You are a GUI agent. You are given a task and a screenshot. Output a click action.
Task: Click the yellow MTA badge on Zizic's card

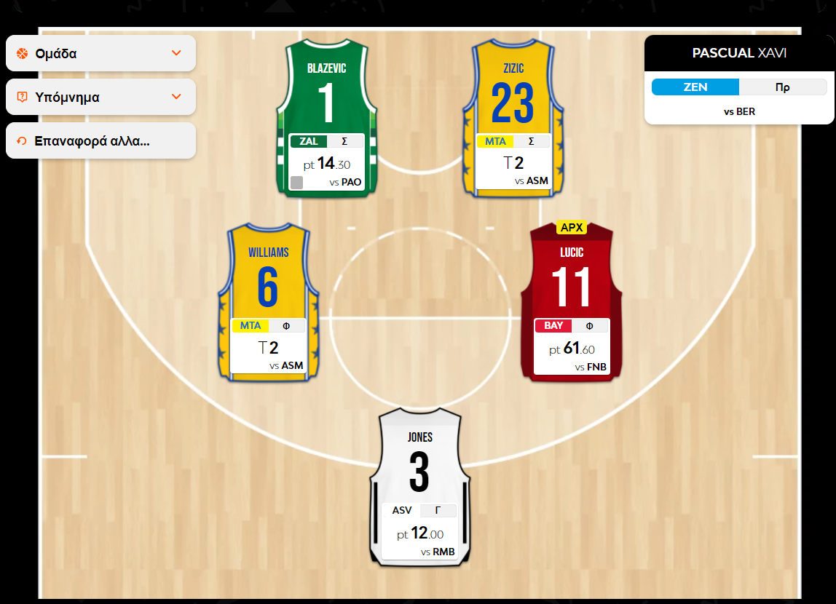[x=495, y=141]
